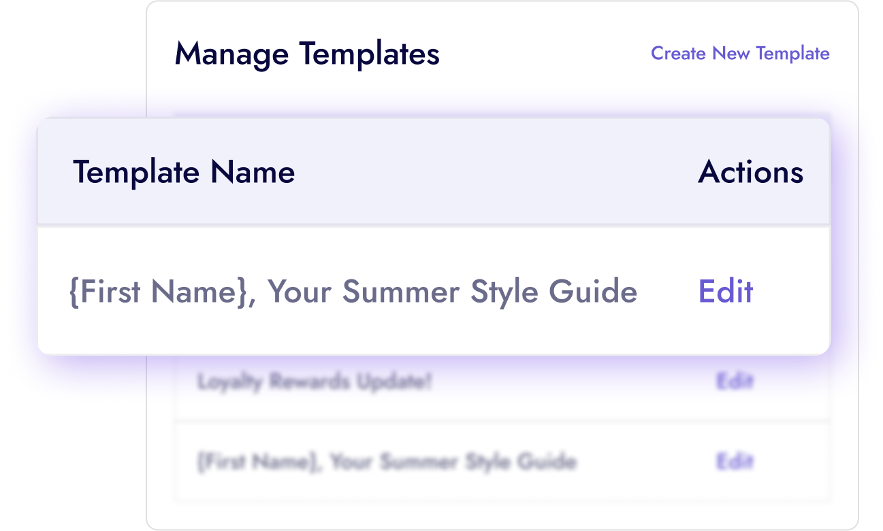Click the Actions cell of the Loyalty Rewards row

734,382
